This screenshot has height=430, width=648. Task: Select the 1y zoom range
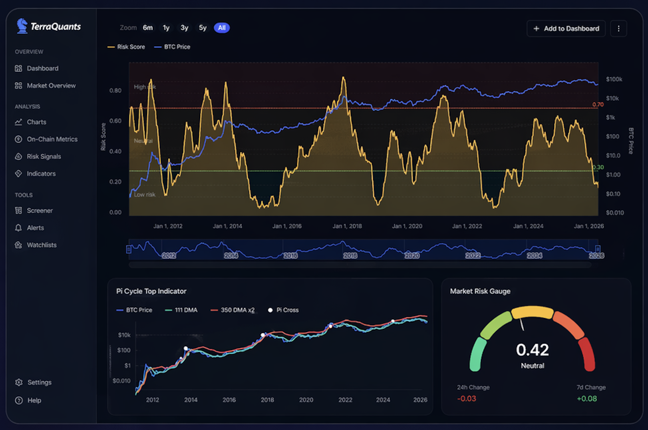coord(166,28)
